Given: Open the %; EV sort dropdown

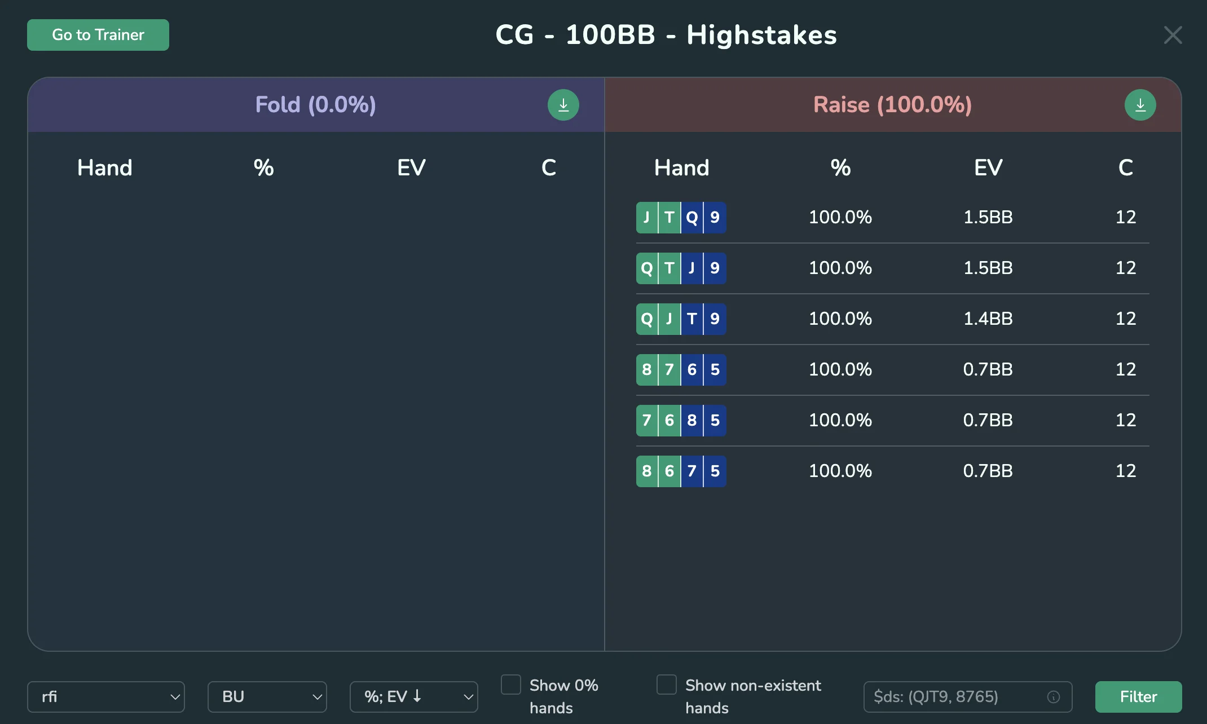Looking at the screenshot, I should [x=413, y=696].
